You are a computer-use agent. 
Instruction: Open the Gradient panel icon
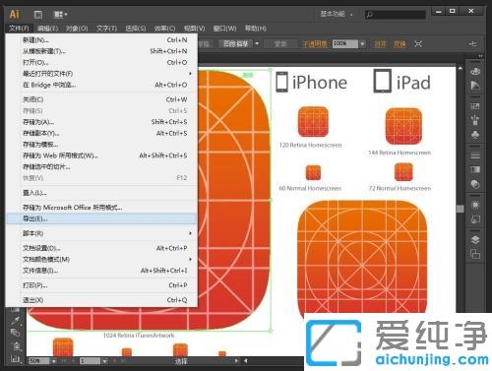(475, 169)
